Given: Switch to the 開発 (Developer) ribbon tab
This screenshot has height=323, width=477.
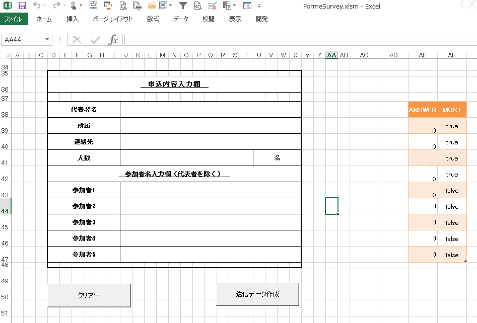Looking at the screenshot, I should (x=262, y=19).
